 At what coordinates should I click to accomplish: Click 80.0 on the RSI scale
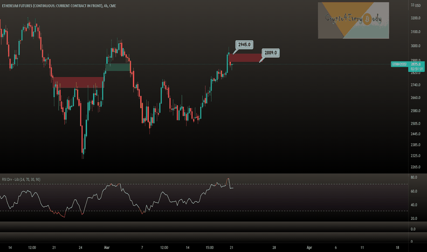pos(414,177)
